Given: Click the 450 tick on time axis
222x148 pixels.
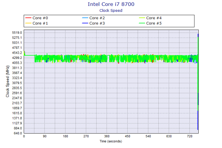Looking at the screenshot, I should (127, 136).
